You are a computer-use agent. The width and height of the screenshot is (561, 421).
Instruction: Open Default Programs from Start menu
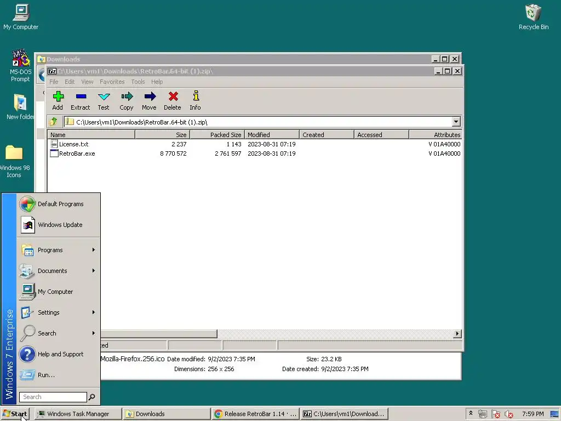tap(58, 204)
